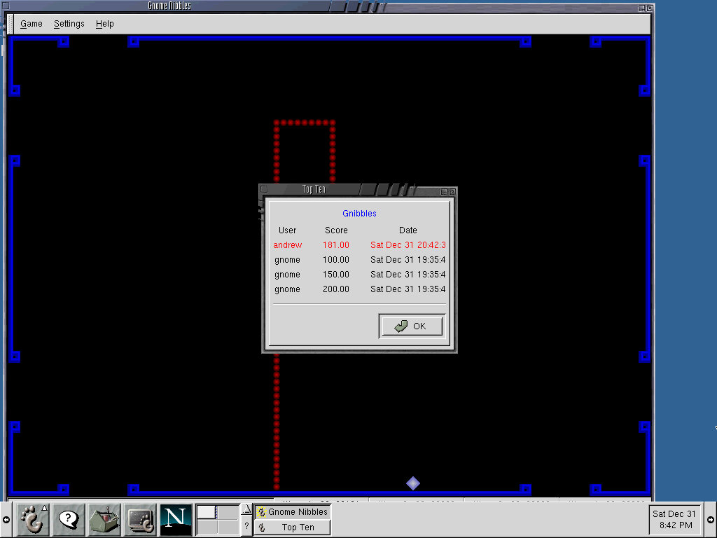The height and width of the screenshot is (538, 717).
Task: Switch to the first desktop in pager
Action: [x=207, y=512]
